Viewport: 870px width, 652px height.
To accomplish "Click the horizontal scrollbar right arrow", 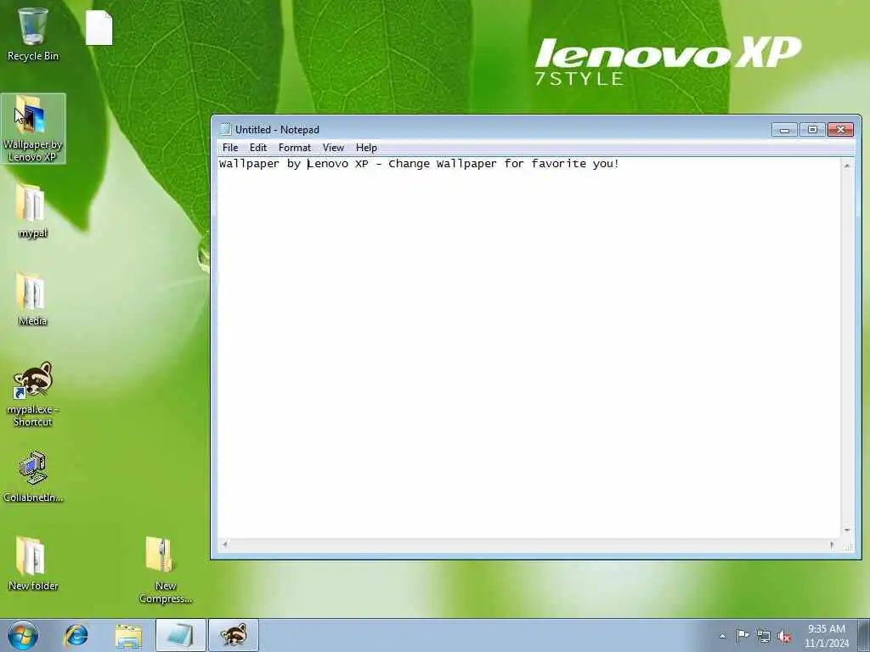I will (x=832, y=545).
